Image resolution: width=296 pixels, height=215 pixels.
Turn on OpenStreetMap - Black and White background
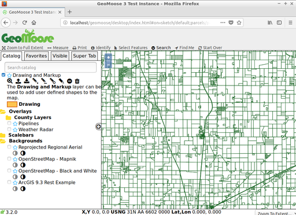pos(9,170)
